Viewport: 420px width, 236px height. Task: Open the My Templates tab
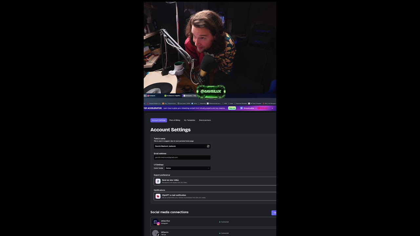click(190, 120)
